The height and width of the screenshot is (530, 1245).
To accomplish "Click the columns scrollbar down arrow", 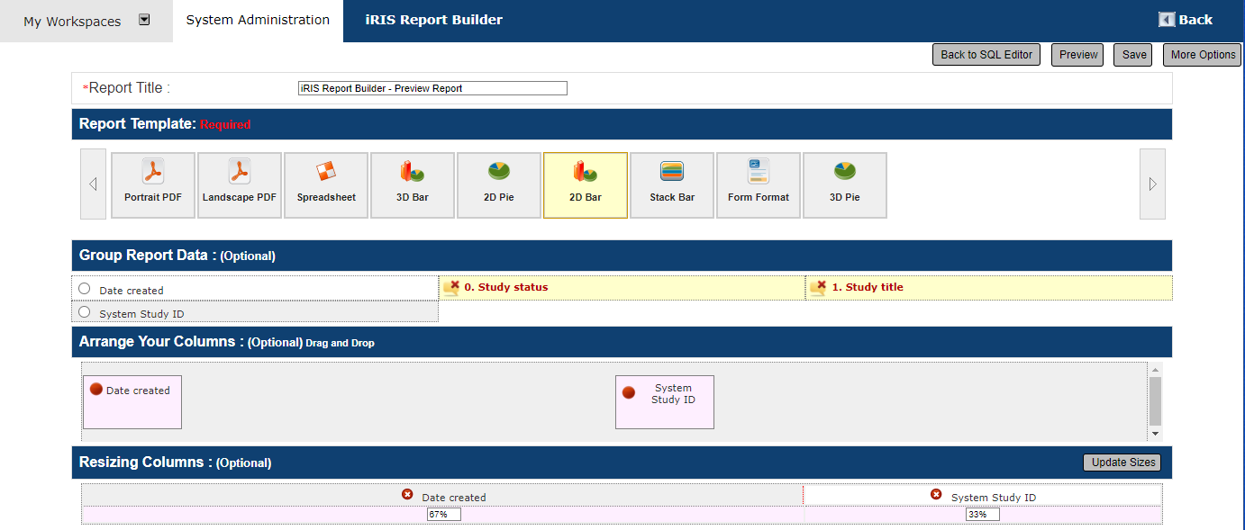I will click(x=1156, y=434).
